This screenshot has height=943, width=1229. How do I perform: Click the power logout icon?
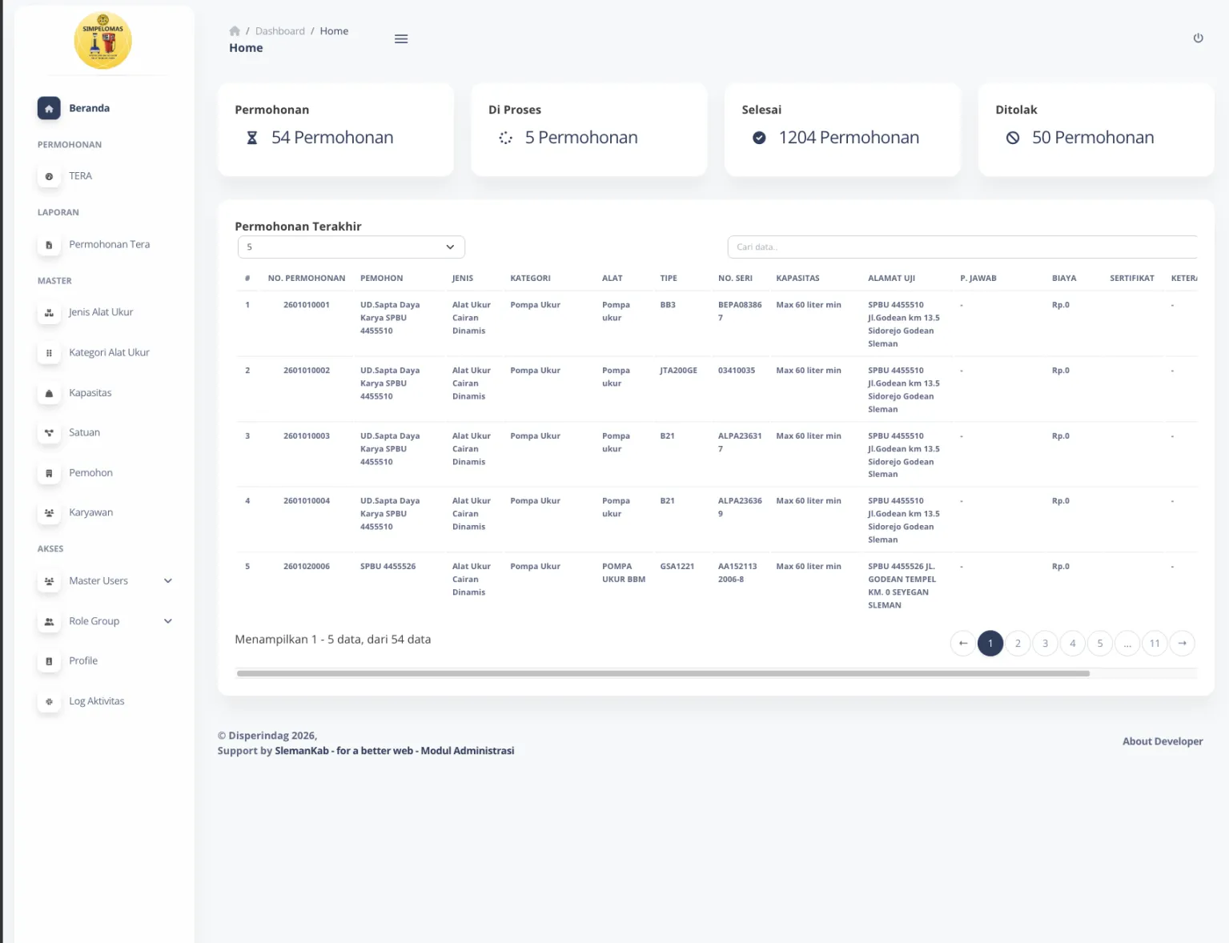pyautogui.click(x=1198, y=38)
